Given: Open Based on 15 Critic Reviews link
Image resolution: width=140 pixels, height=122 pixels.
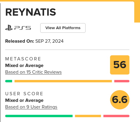Looking at the screenshot, I should 33,72.
